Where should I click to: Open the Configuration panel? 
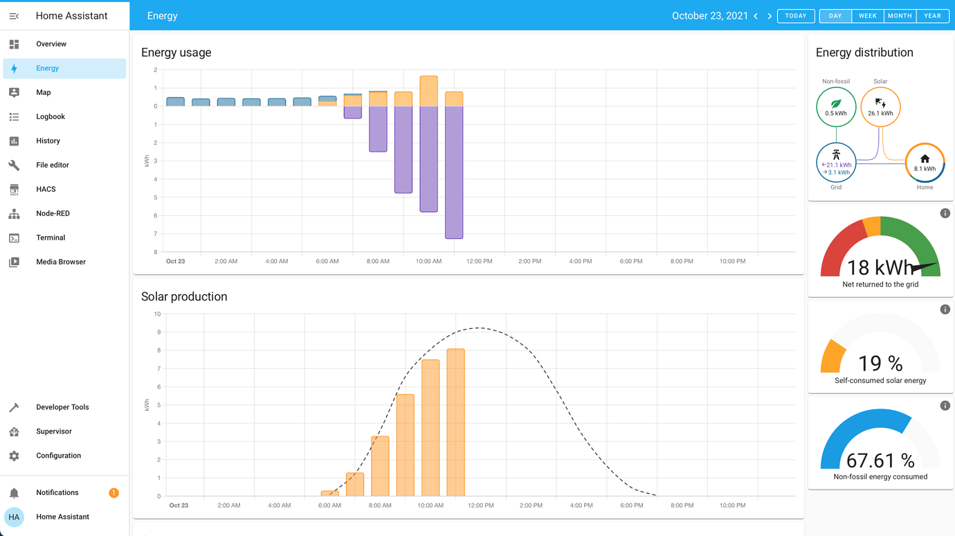(58, 456)
